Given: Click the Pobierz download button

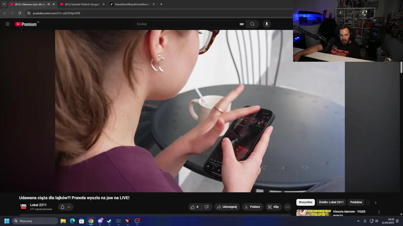Looking at the screenshot, I should (253, 207).
